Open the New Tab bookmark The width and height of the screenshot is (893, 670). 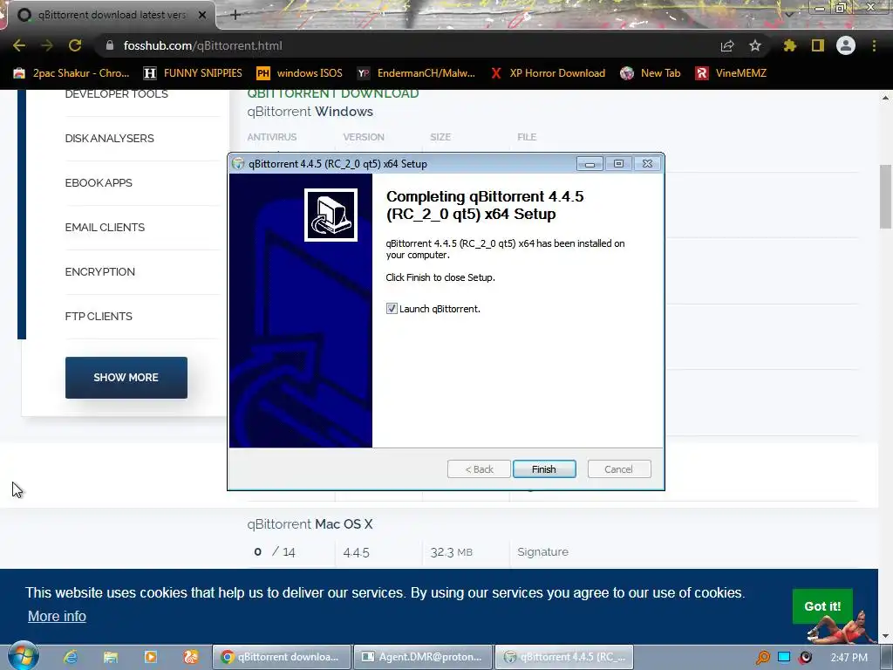click(x=651, y=73)
